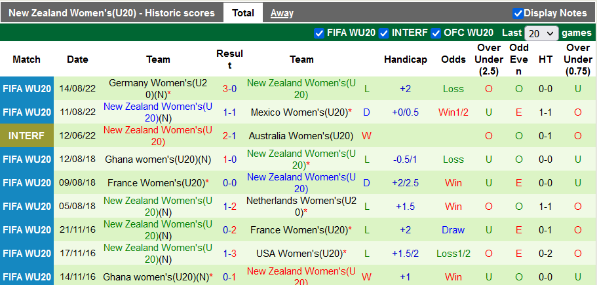Viewport: 597px width, 285px height.
Task: Open the 1-3 score versus USA
Action: pyautogui.click(x=229, y=254)
